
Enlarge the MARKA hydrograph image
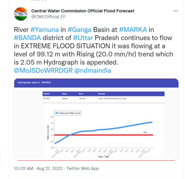click(x=96, y=120)
